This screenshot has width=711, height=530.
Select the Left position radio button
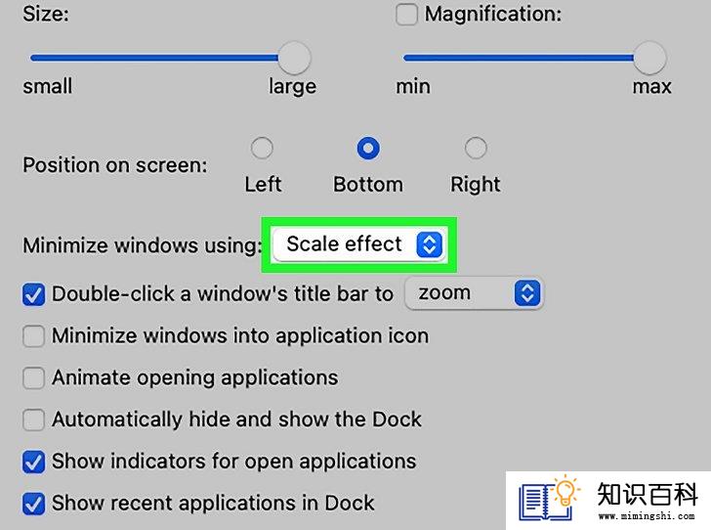point(262,148)
